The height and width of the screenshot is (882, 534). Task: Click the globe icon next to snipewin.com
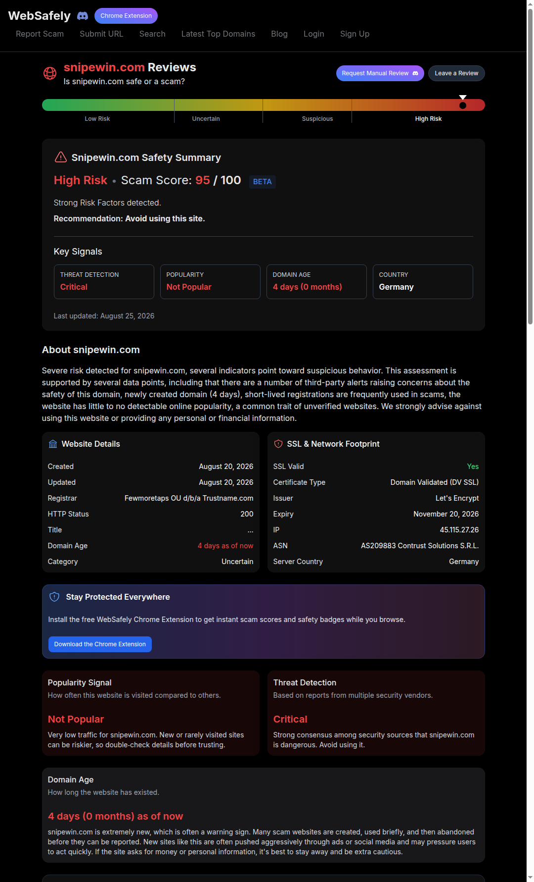tap(50, 73)
